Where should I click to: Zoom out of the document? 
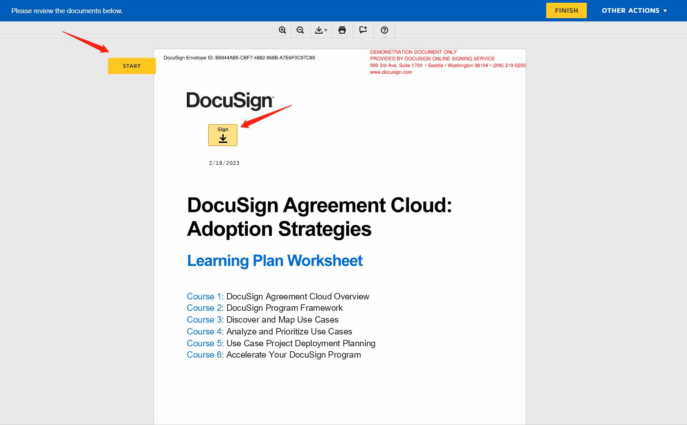coord(300,30)
